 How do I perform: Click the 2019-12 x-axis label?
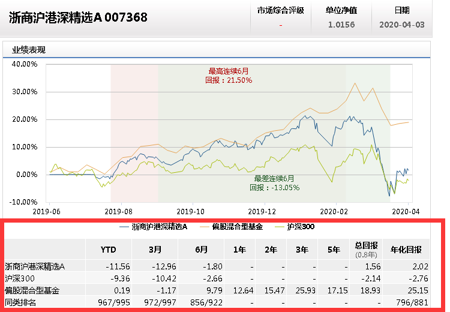(x=262, y=212)
